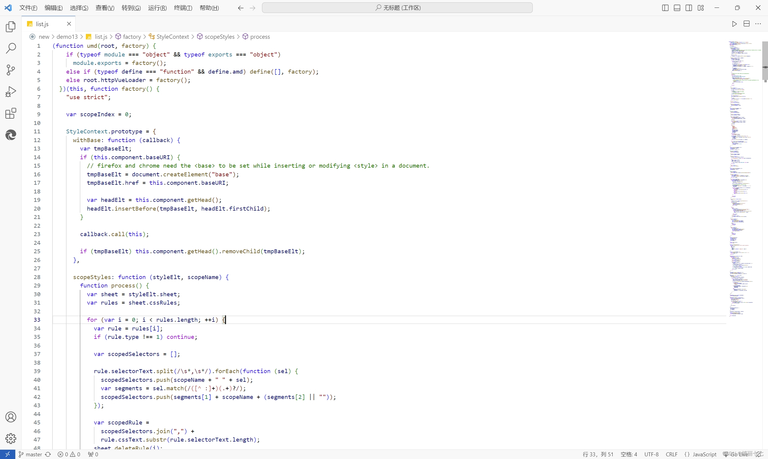
Task: Open the editor more actions ellipsis menu
Action: click(758, 24)
